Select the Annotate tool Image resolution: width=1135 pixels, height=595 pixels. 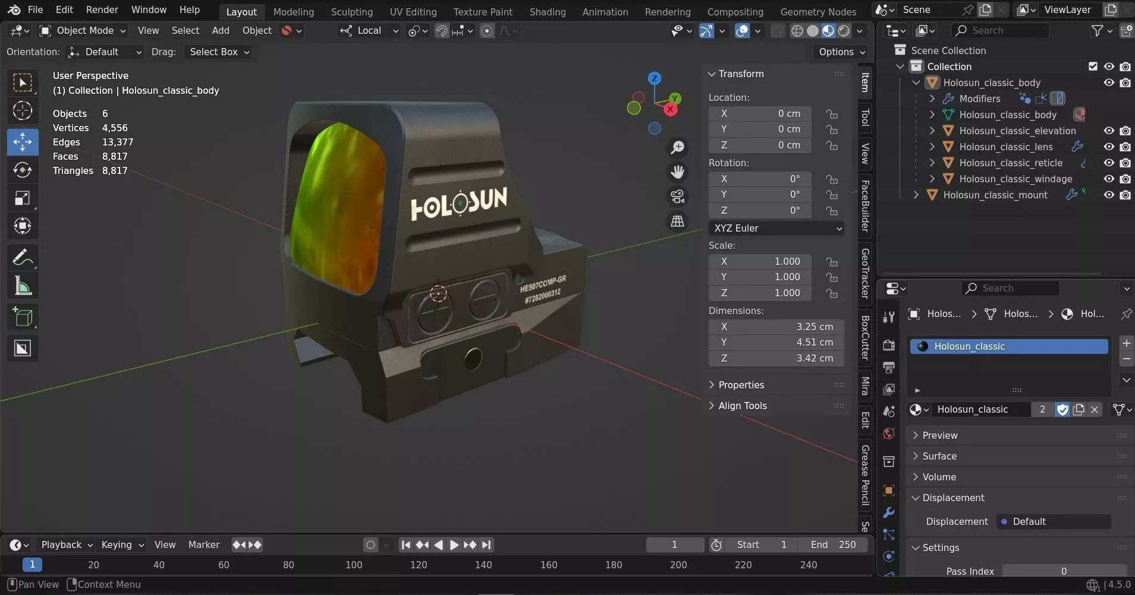pos(23,258)
